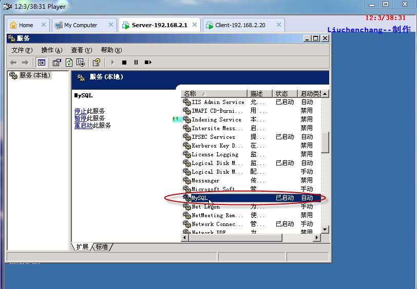Screen dimensions: 417x289
Task: Click the vertical scrollbar thumb in list
Action: (325, 142)
